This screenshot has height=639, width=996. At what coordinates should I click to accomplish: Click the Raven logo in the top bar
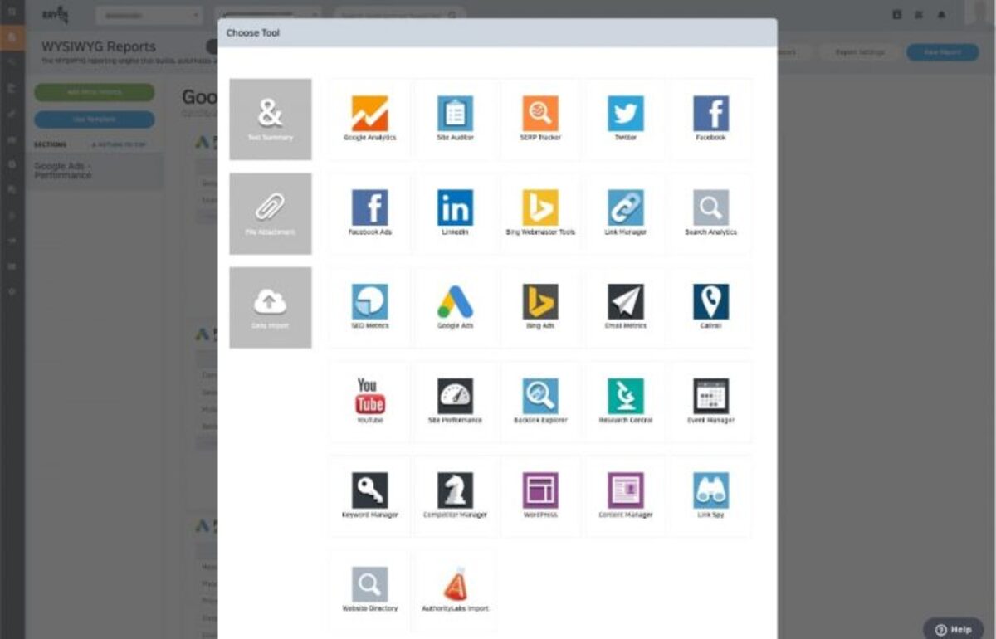56,15
